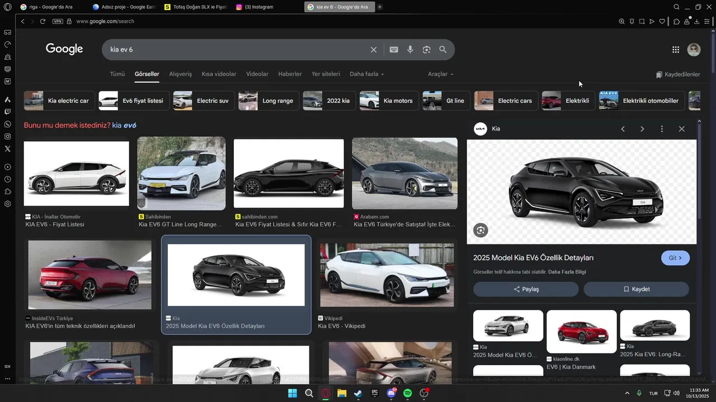Switch to the 'Yer siteleri' tab

(x=326, y=74)
